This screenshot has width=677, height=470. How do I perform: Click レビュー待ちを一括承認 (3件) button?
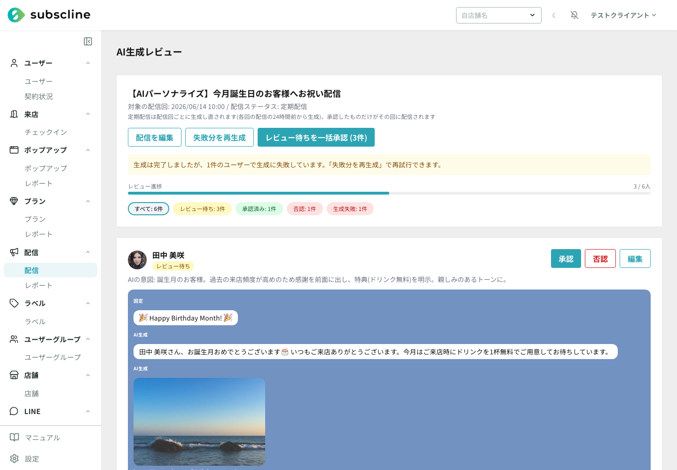pyautogui.click(x=316, y=137)
